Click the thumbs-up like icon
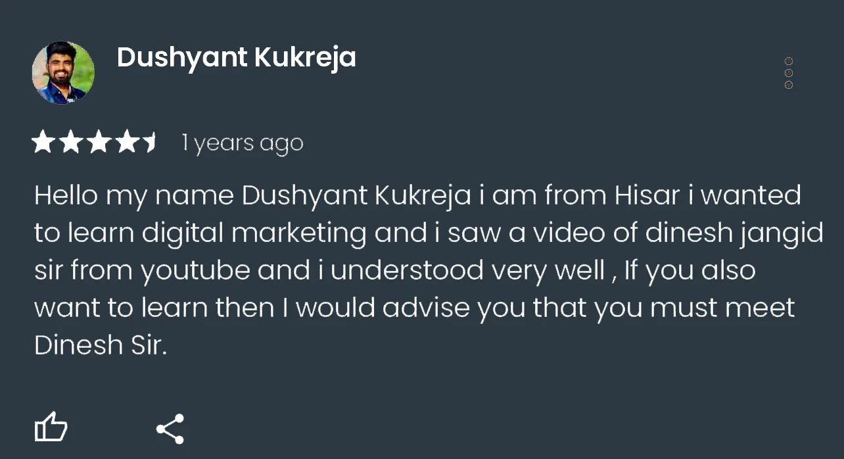Image resolution: width=844 pixels, height=459 pixels. (51, 428)
